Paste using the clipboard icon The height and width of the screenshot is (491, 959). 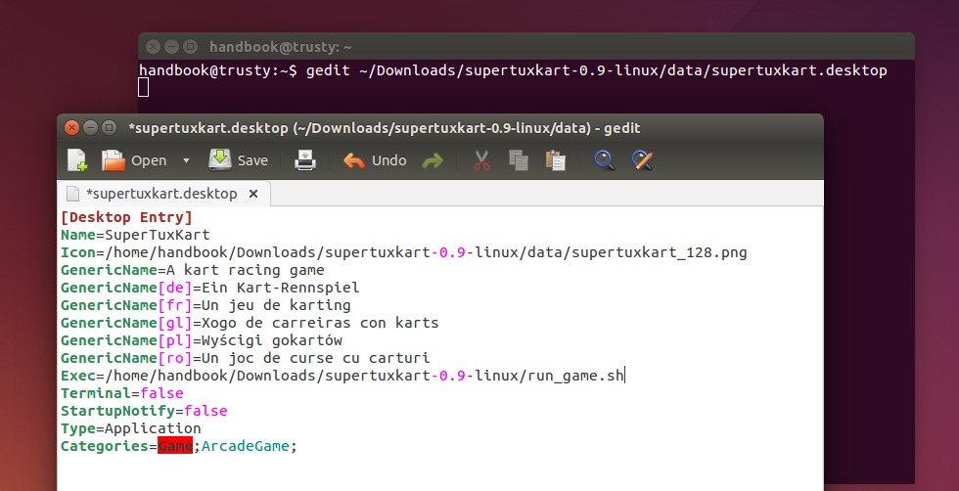[556, 160]
